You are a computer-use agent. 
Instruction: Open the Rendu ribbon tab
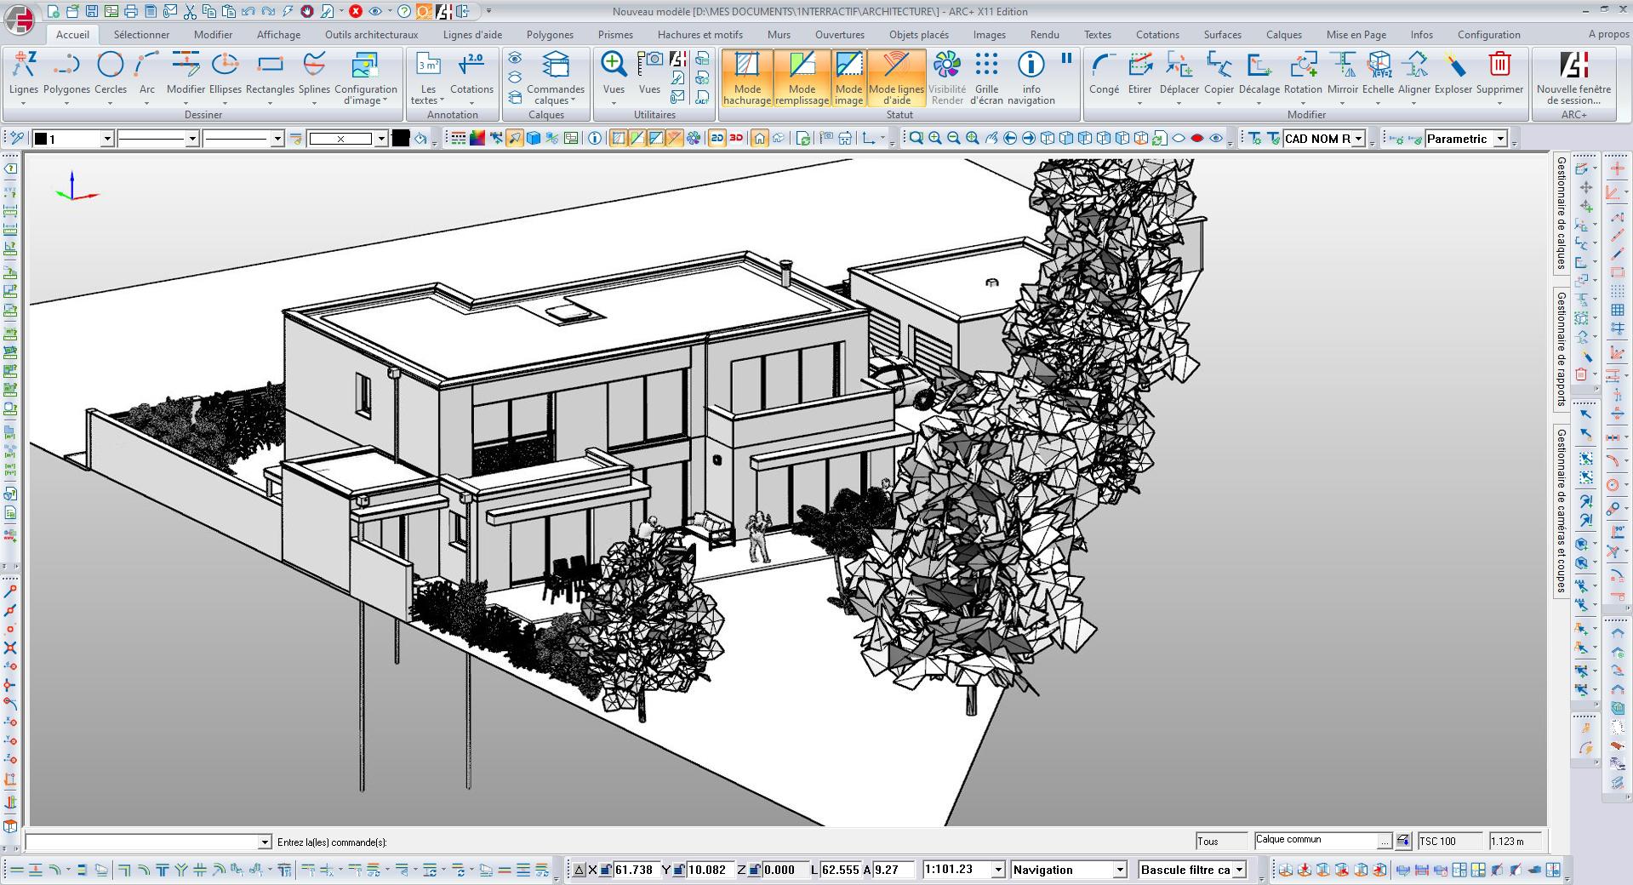(x=1044, y=35)
